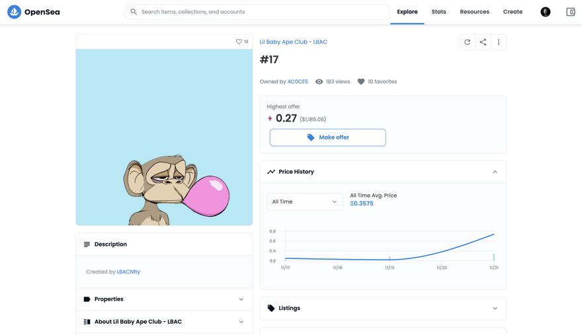Image resolution: width=582 pixels, height=335 pixels.
Task: Open the All Time range dropdown
Action: pyautogui.click(x=305, y=202)
